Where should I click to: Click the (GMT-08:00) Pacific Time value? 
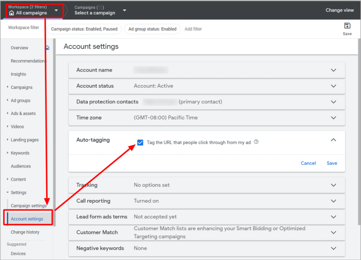point(166,118)
